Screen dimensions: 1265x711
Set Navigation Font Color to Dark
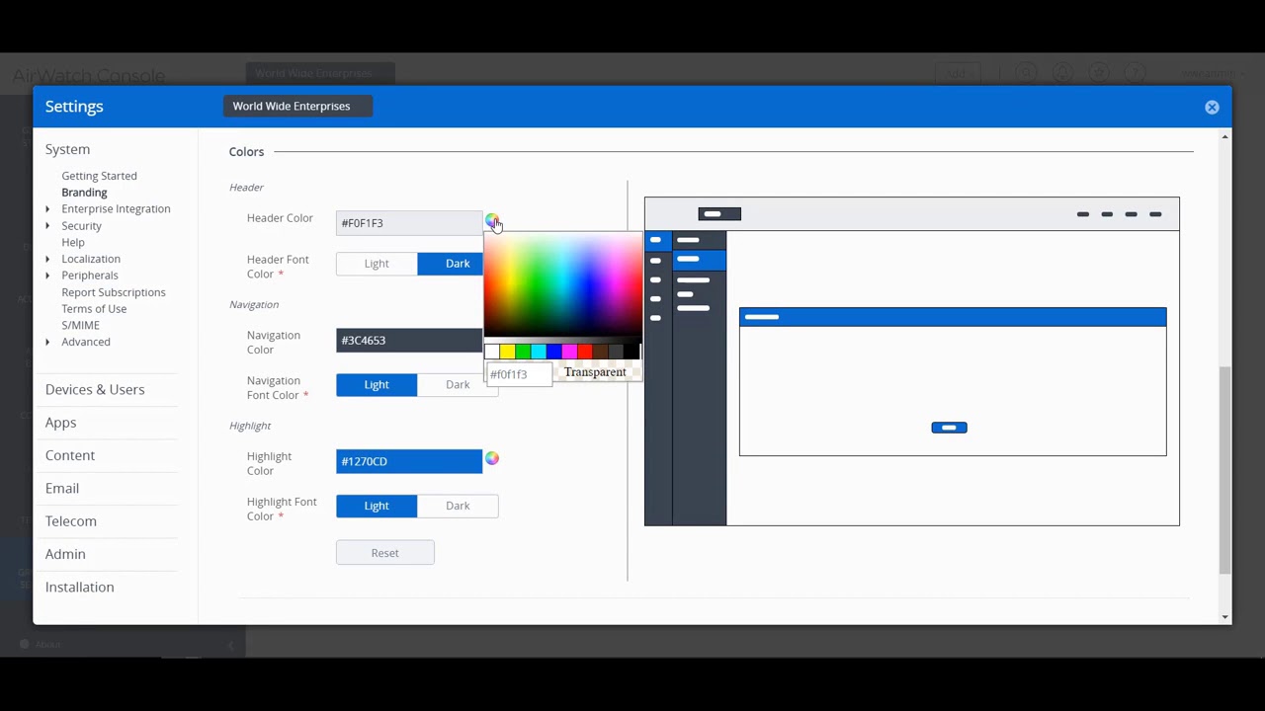click(x=457, y=384)
